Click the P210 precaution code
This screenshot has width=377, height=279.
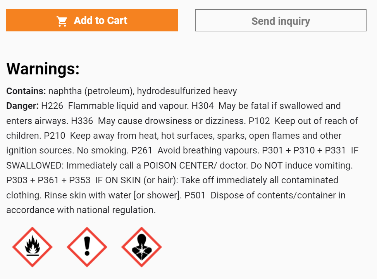click(x=55, y=136)
